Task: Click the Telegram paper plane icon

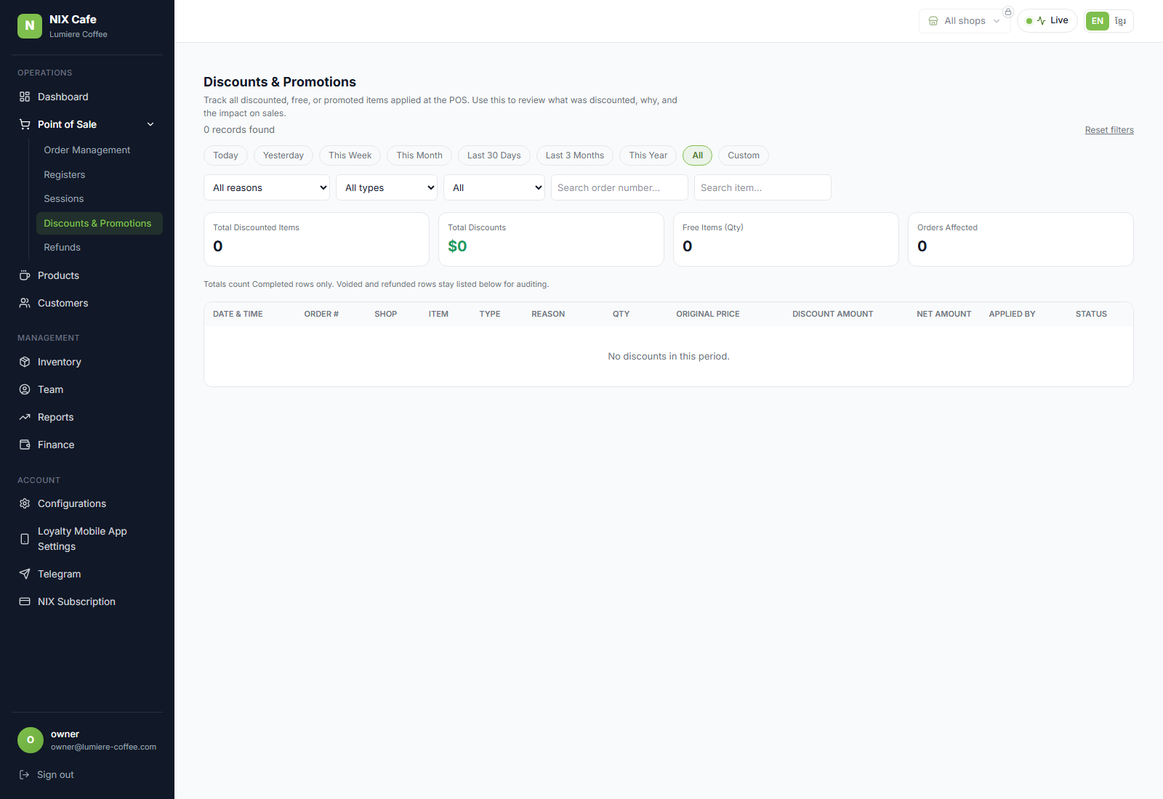Action: pyautogui.click(x=25, y=574)
